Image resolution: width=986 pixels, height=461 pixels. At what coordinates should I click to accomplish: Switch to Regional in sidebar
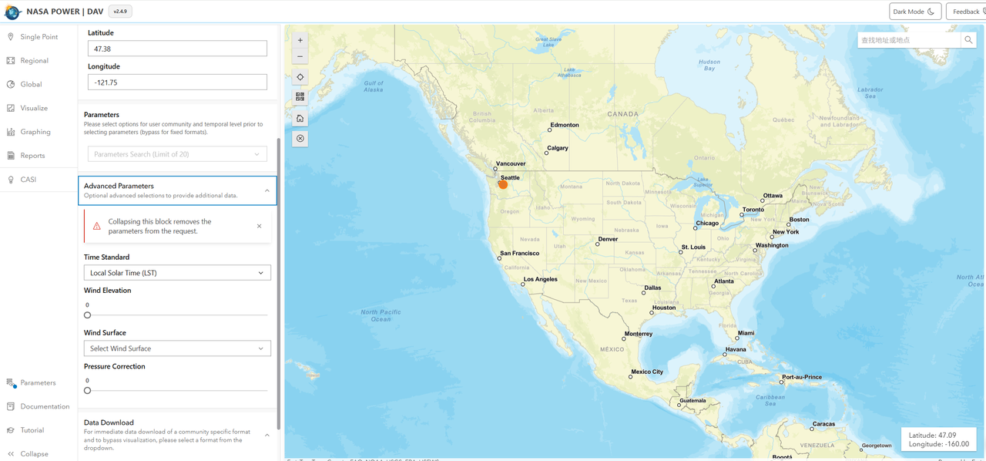coord(34,61)
